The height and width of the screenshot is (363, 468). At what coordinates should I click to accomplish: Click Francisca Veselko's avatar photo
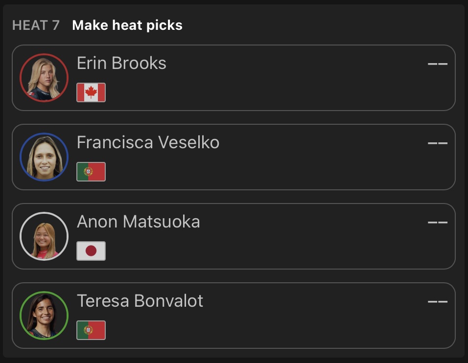click(44, 157)
